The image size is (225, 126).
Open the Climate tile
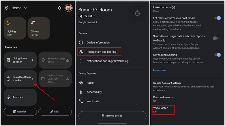(39, 28)
